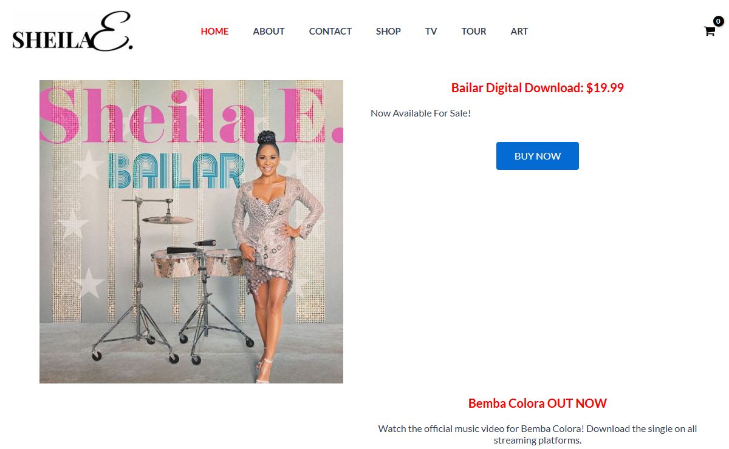Click the Bemba Colora music video description
Viewport: 729px width, 449px height.
coord(538,434)
